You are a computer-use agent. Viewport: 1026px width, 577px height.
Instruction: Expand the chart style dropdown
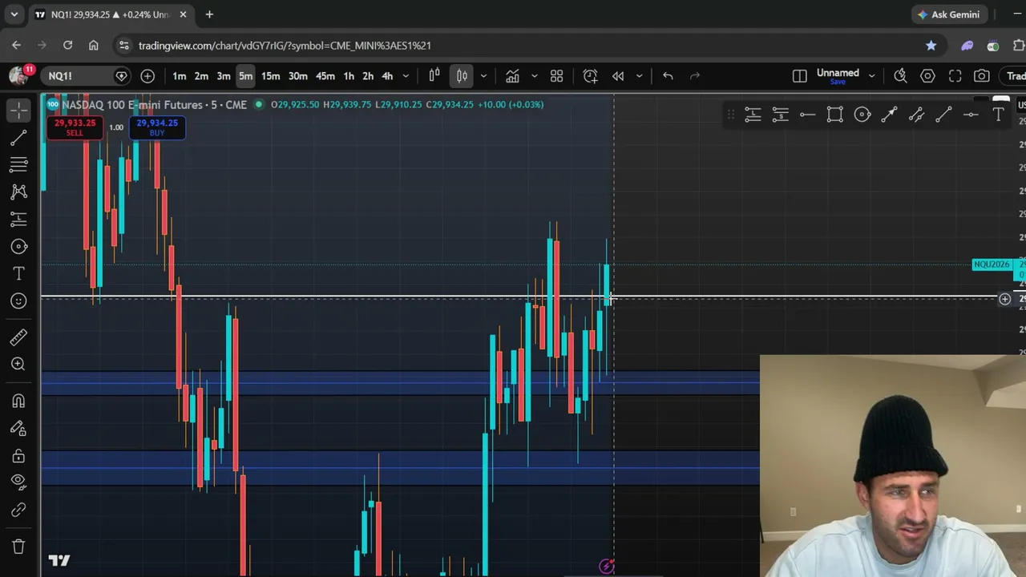483,76
